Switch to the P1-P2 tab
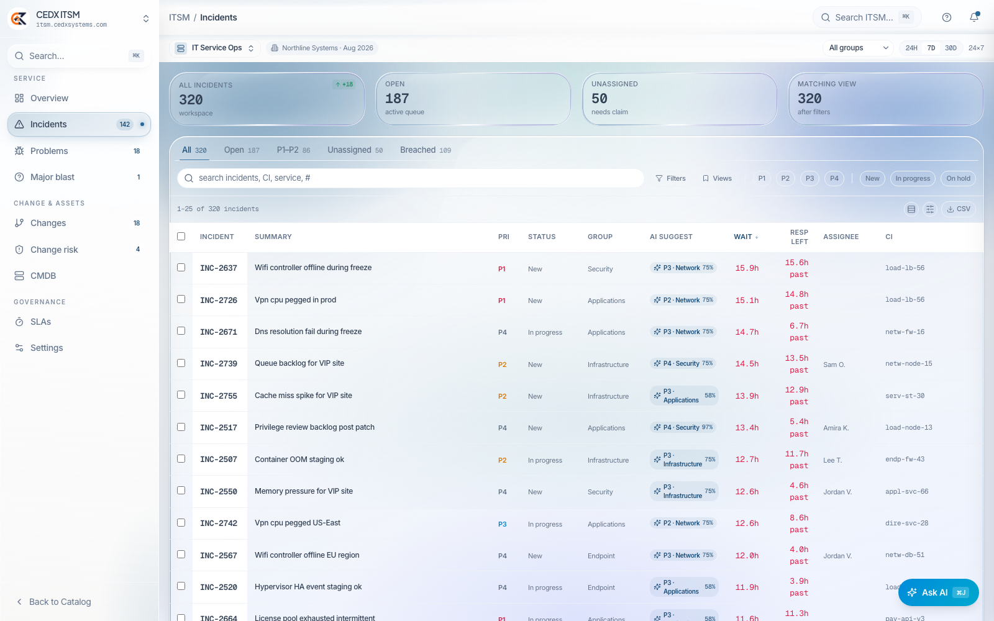This screenshot has height=621, width=994. [293, 150]
